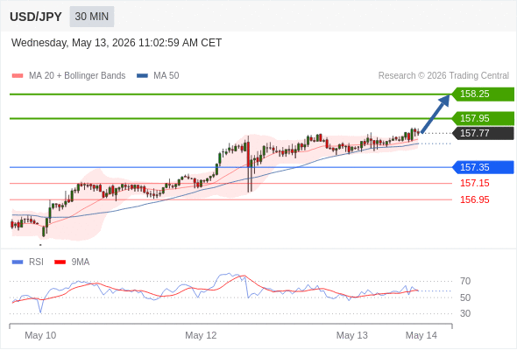517x350 pixels.
Task: Select the 157.35 blue pivot tag
Action: tap(483, 167)
